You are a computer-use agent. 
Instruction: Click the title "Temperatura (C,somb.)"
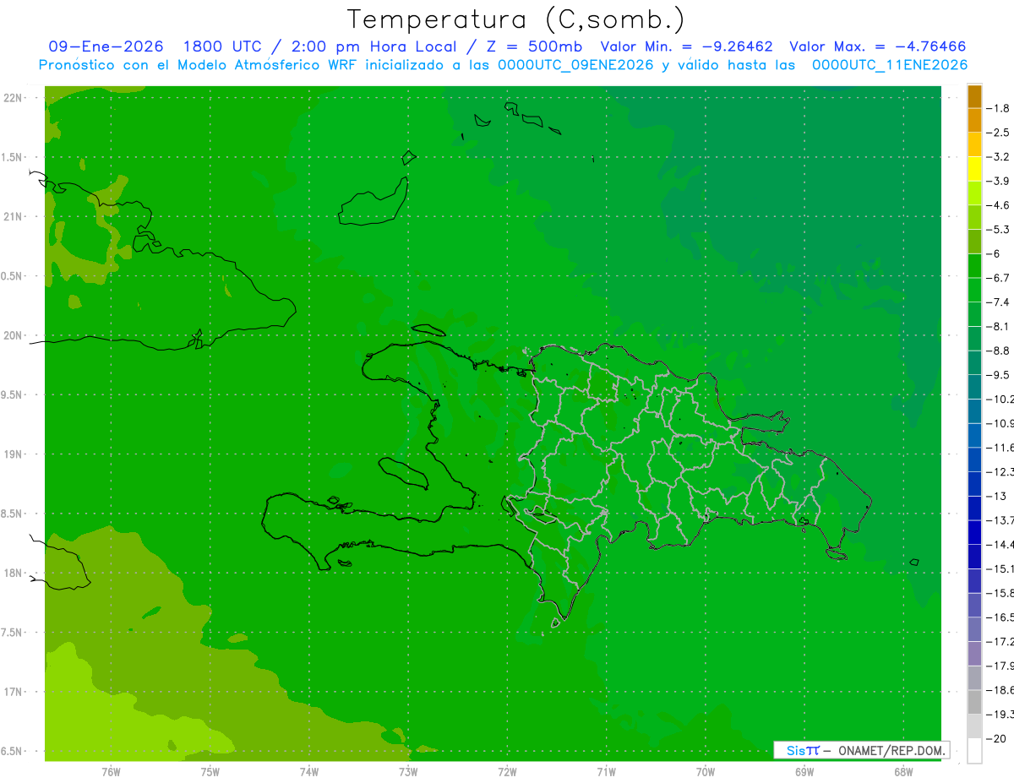pos(515,19)
